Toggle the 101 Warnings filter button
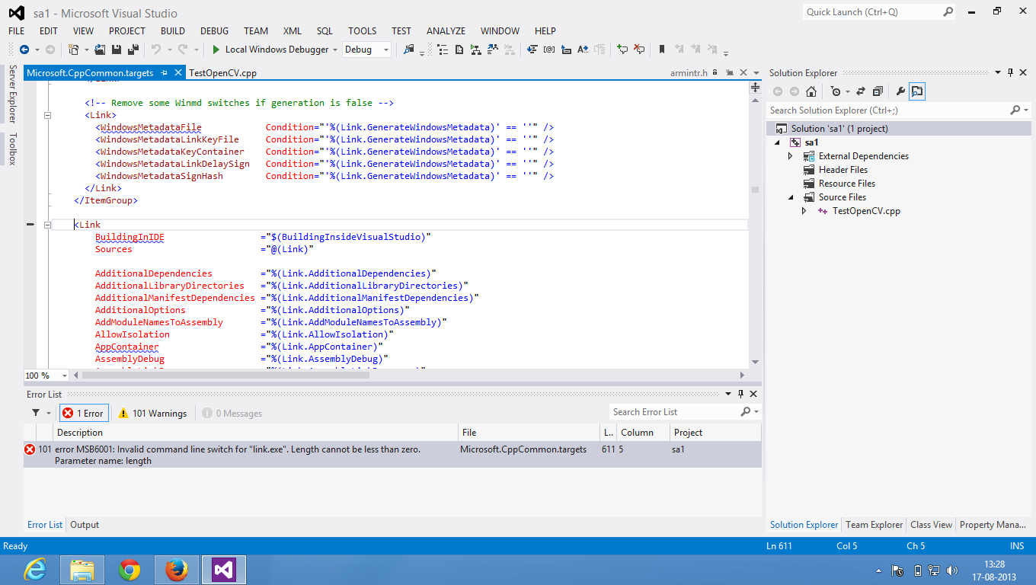 (x=152, y=413)
